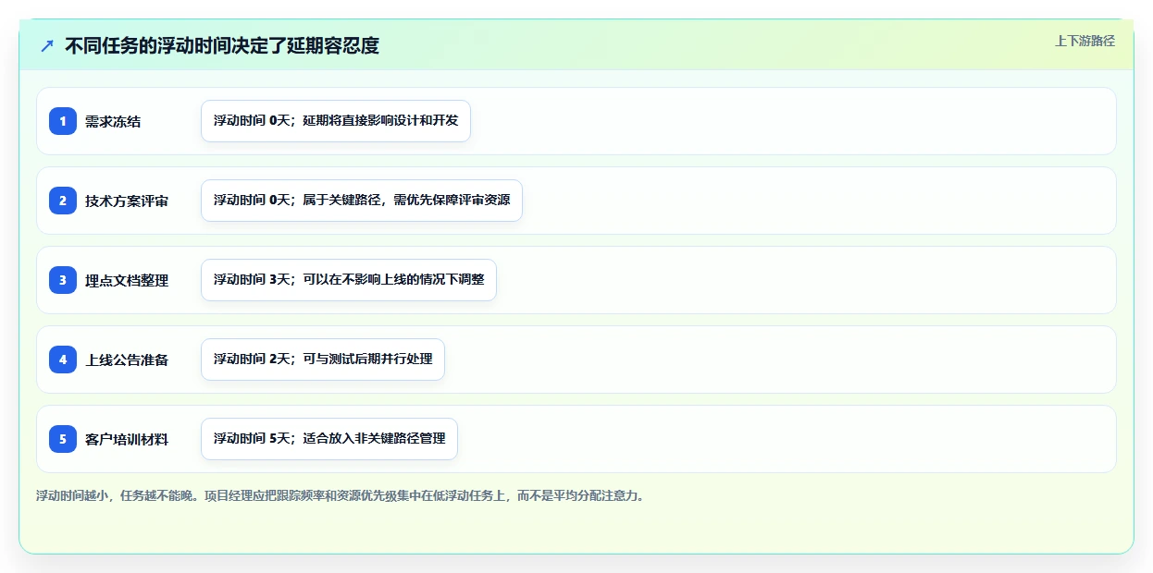Select the title 不同任务的浮动时间决定了延期容忍度
This screenshot has width=1153, height=573.
[222, 45]
